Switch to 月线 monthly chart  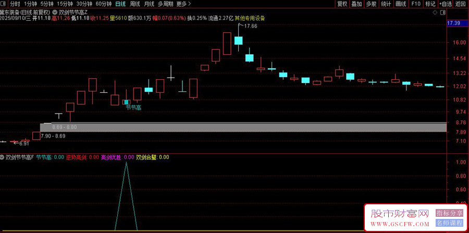[x=149, y=4]
